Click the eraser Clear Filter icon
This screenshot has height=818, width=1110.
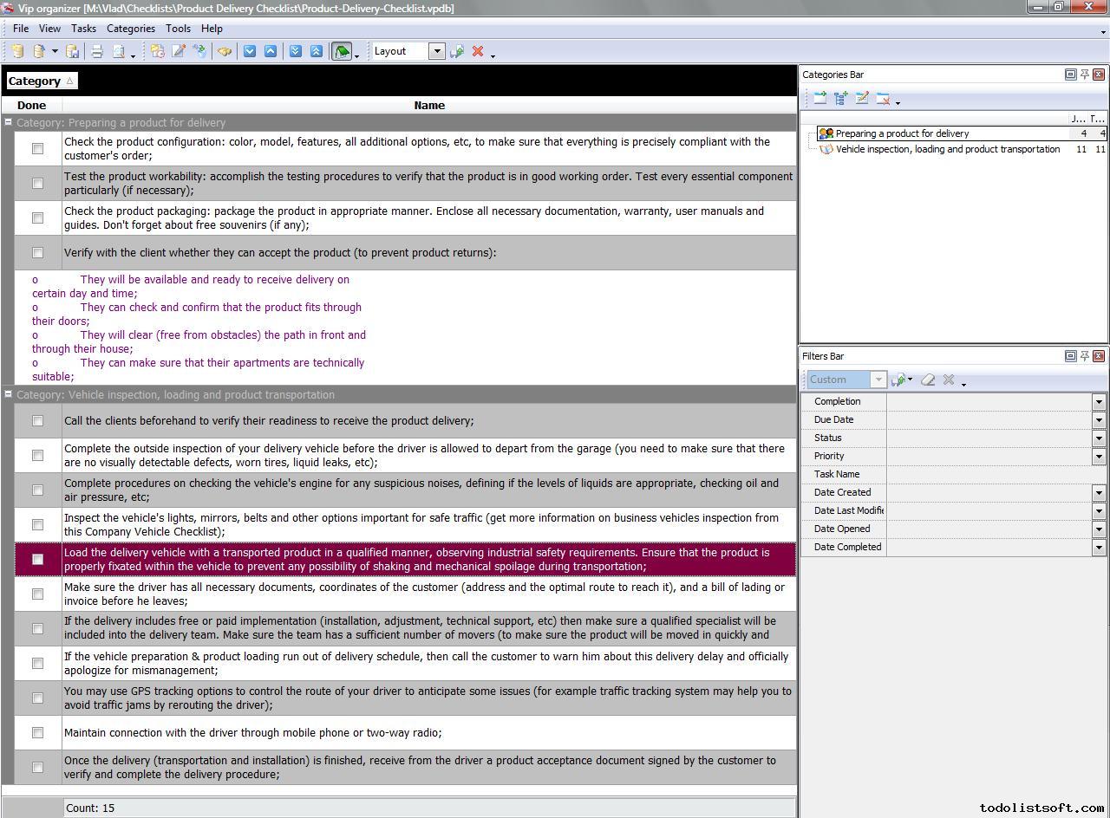tap(928, 380)
